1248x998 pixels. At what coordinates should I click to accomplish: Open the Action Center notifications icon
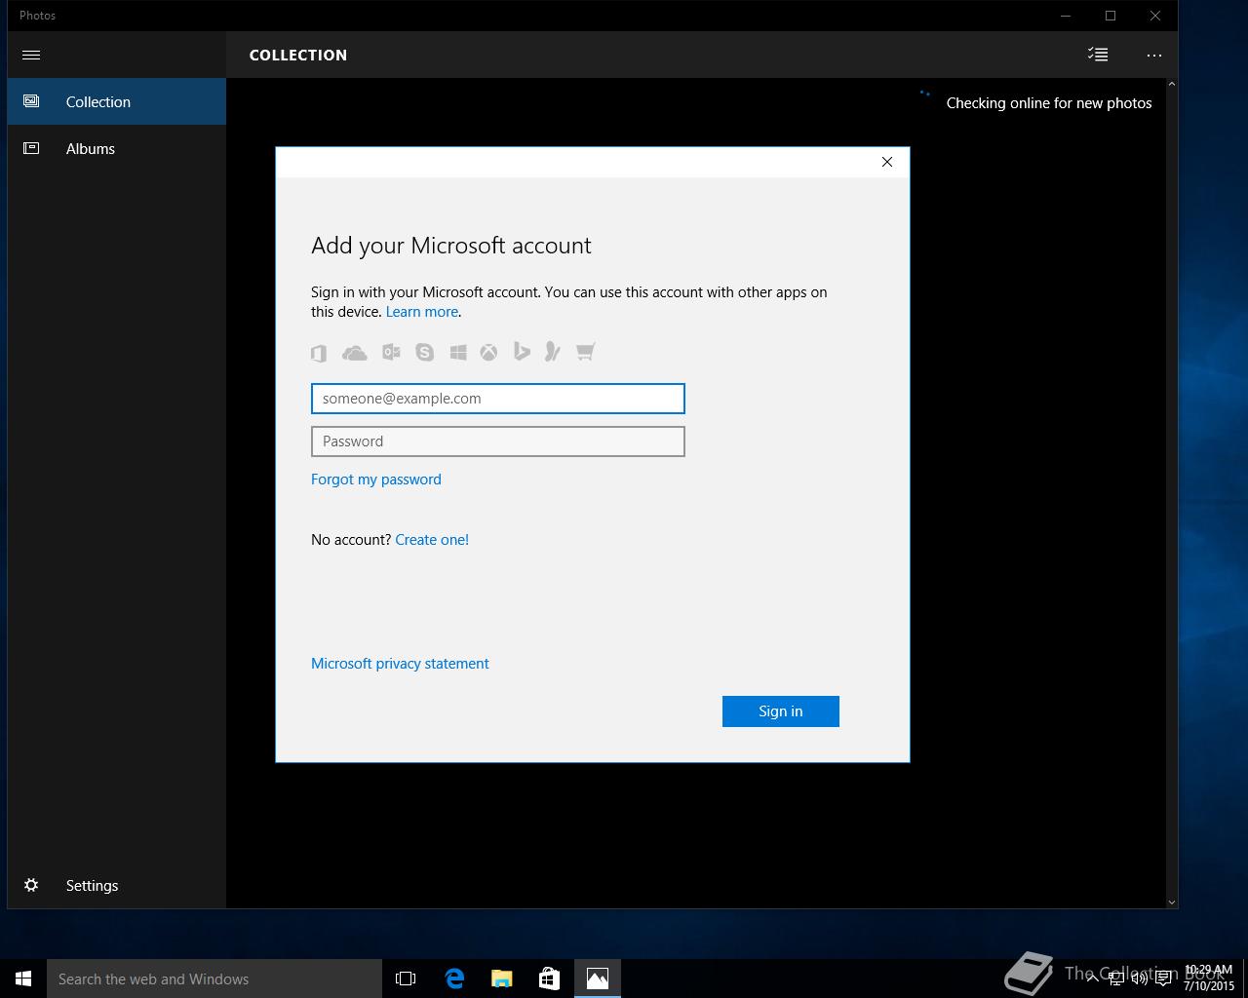click(1163, 979)
